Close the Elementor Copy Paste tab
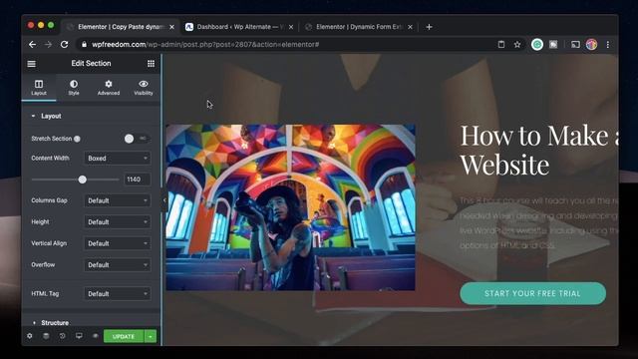This screenshot has height=359, width=638. (x=171, y=27)
